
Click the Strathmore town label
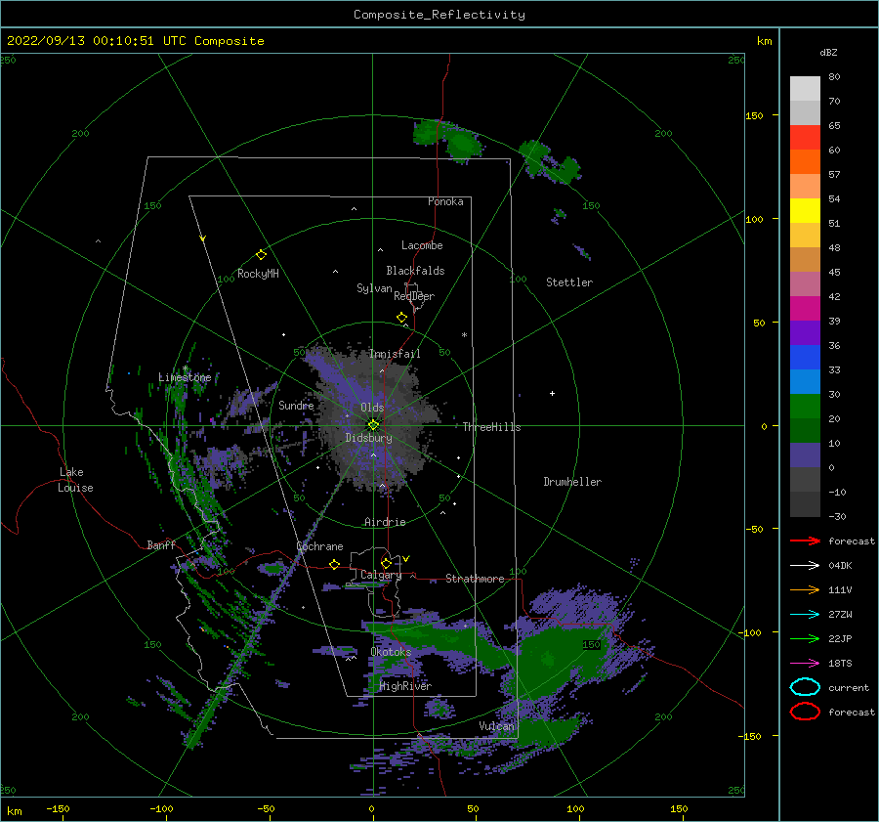coord(475,579)
